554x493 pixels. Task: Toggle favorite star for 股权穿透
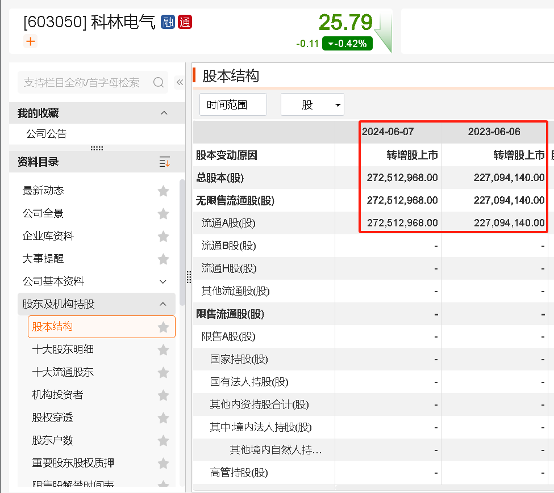(163, 418)
